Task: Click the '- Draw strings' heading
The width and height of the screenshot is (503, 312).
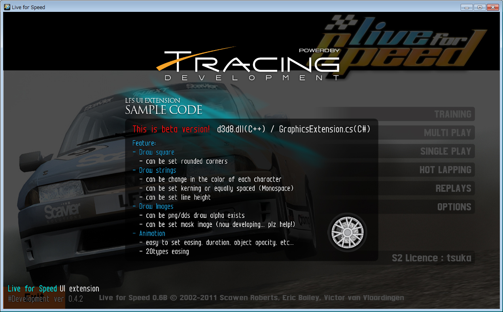Action: (x=154, y=170)
